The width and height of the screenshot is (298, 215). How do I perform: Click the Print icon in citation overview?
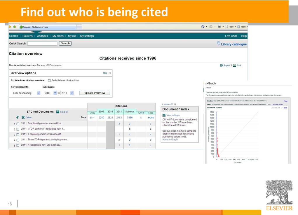234,66
